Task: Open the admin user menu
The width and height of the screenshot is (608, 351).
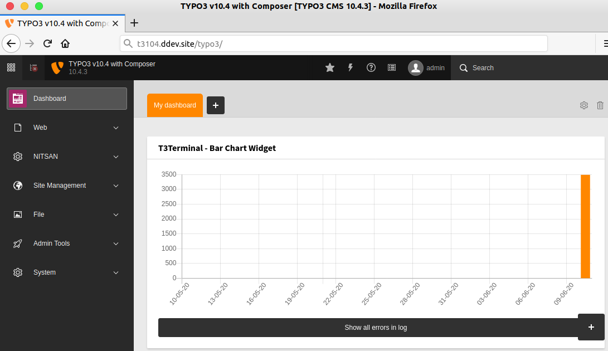Action: [x=426, y=68]
